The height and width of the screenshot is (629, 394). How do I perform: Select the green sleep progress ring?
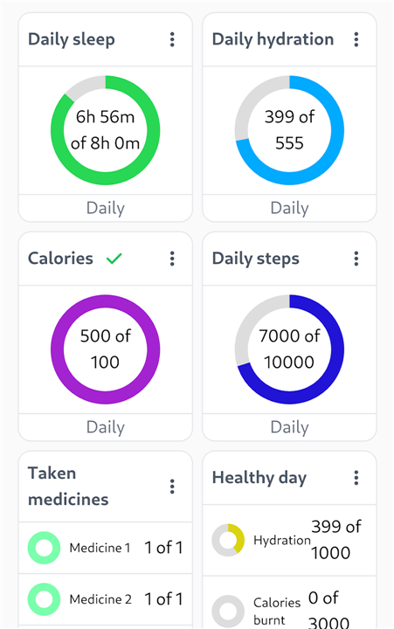[x=105, y=130]
